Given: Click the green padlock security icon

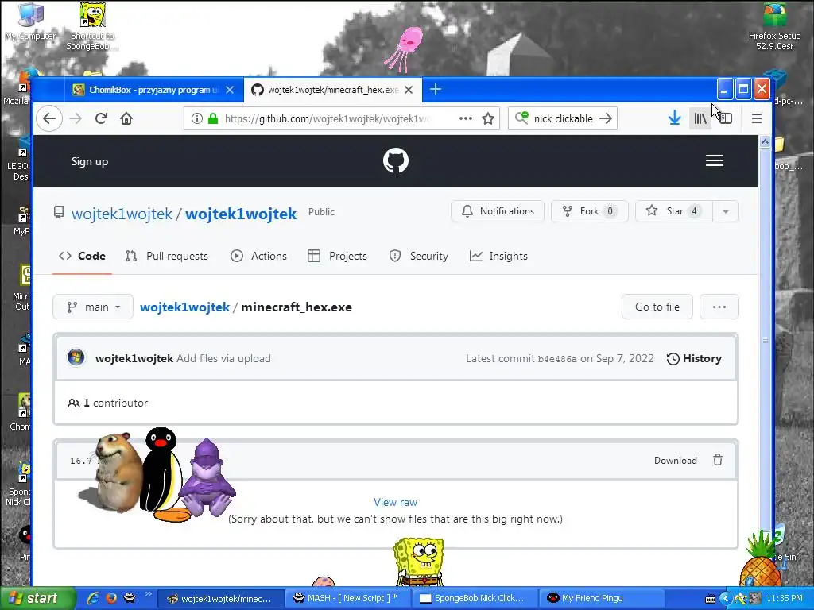Looking at the screenshot, I should 213,119.
